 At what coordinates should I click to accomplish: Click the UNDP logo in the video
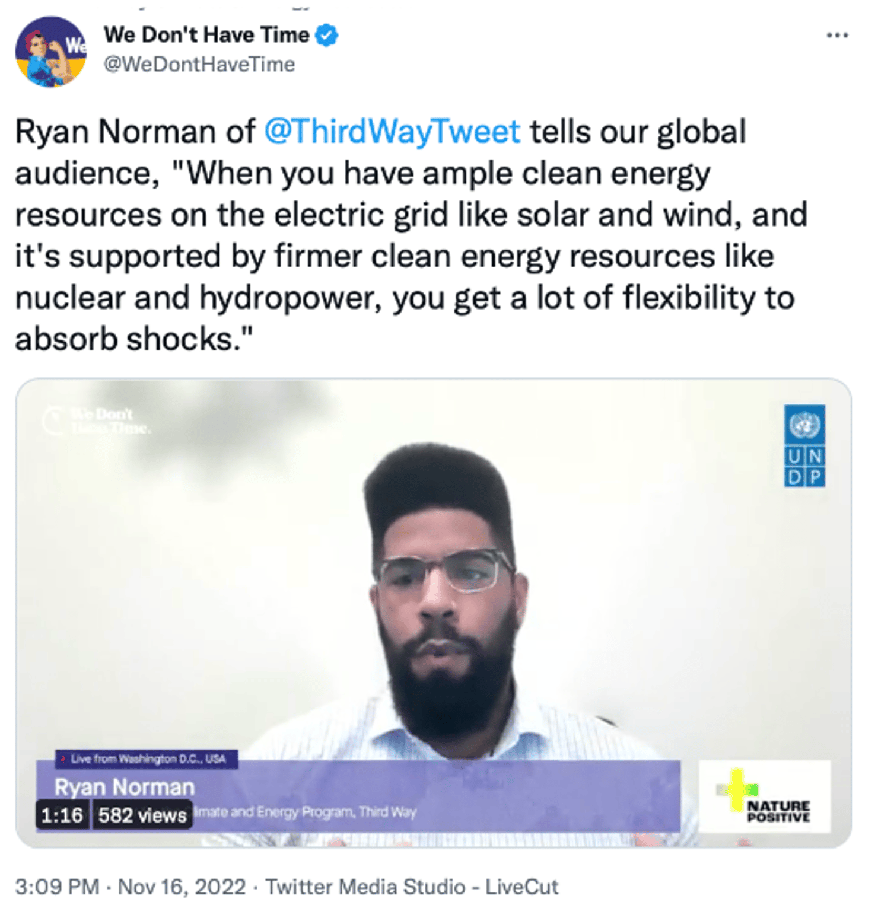click(804, 445)
